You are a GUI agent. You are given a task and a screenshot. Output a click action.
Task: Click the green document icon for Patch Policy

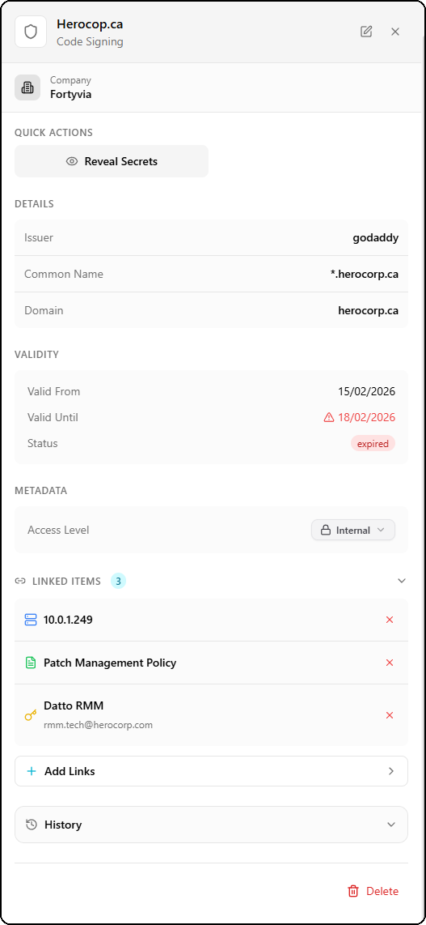coord(31,663)
